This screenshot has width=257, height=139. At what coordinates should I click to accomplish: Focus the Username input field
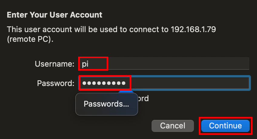click(164, 64)
